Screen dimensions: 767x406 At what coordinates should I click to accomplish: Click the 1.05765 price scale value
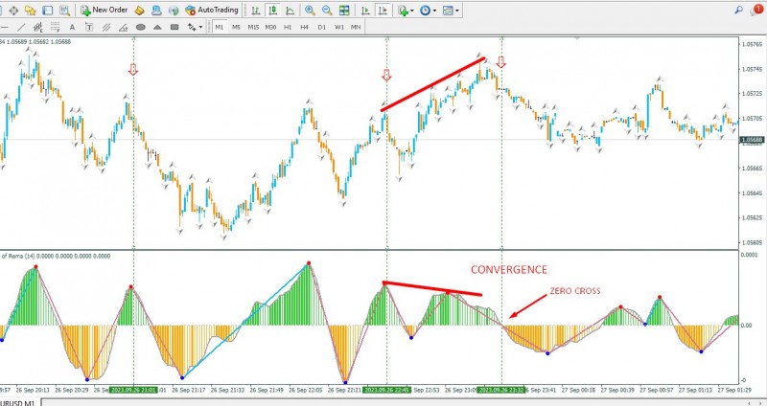click(754, 44)
